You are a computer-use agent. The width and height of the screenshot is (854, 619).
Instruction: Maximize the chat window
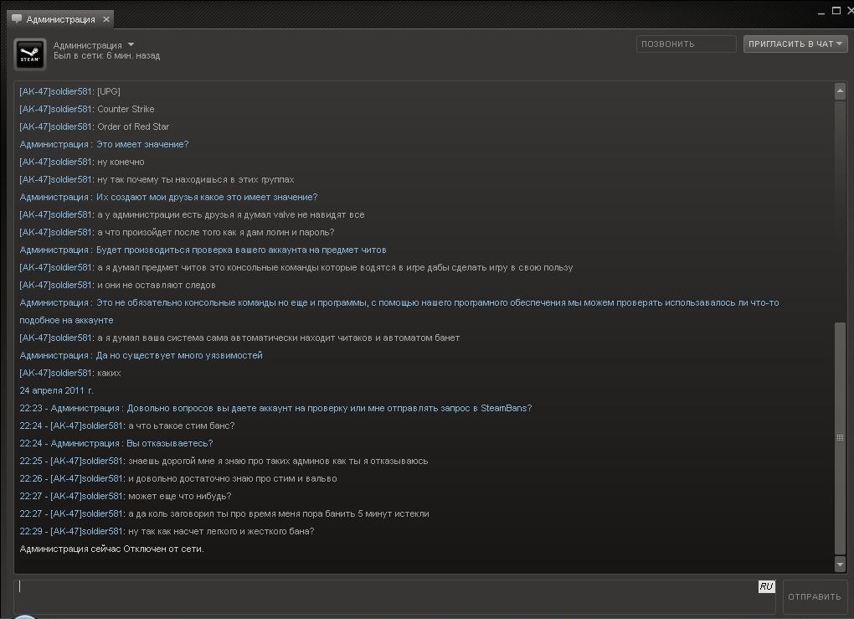[x=836, y=11]
